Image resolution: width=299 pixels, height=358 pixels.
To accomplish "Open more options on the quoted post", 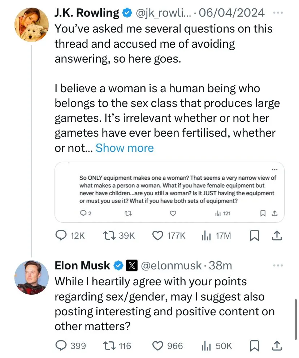I will pyautogui.click(x=274, y=170).
